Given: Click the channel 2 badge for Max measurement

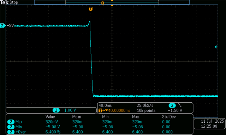Looking at the screenshot, I should pyautogui.click(x=11, y=122).
